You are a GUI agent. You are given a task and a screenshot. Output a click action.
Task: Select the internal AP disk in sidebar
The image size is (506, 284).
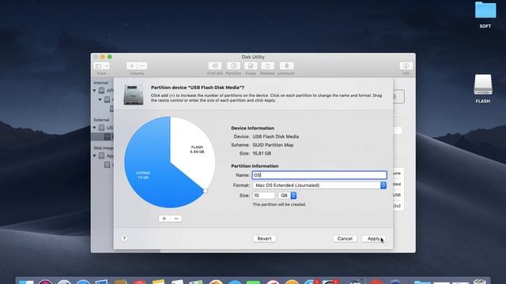tap(107, 91)
